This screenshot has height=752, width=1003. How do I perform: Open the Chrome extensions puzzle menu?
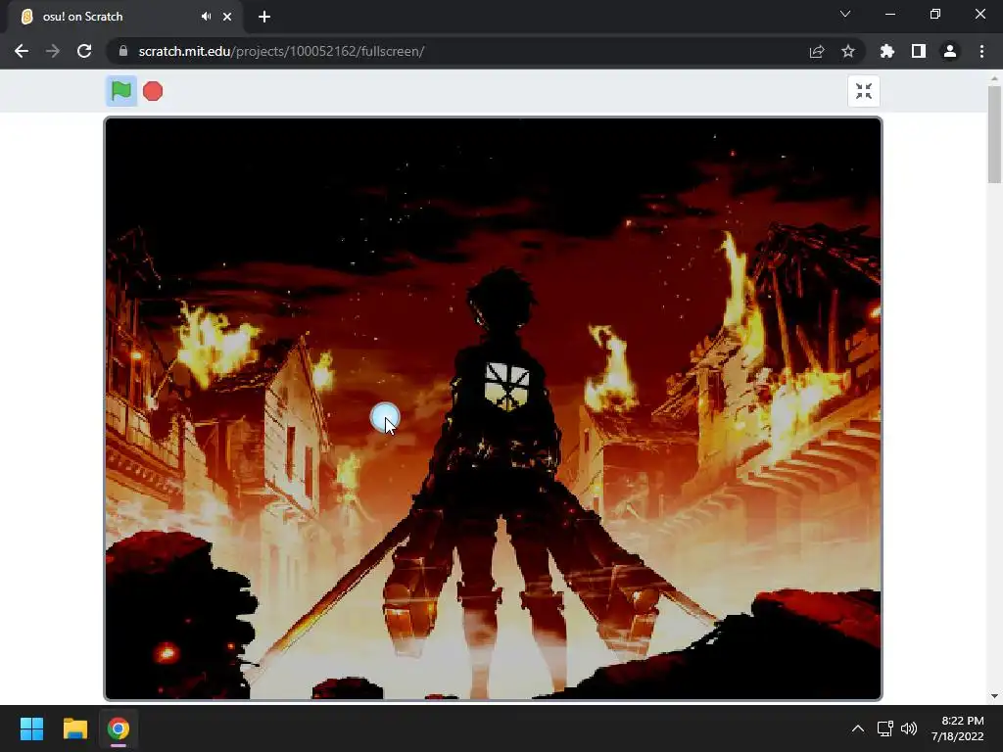(887, 51)
